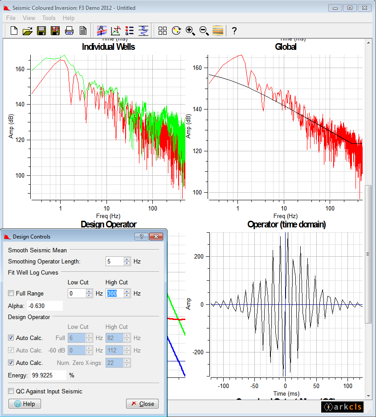Print using the printer icon

[69, 31]
